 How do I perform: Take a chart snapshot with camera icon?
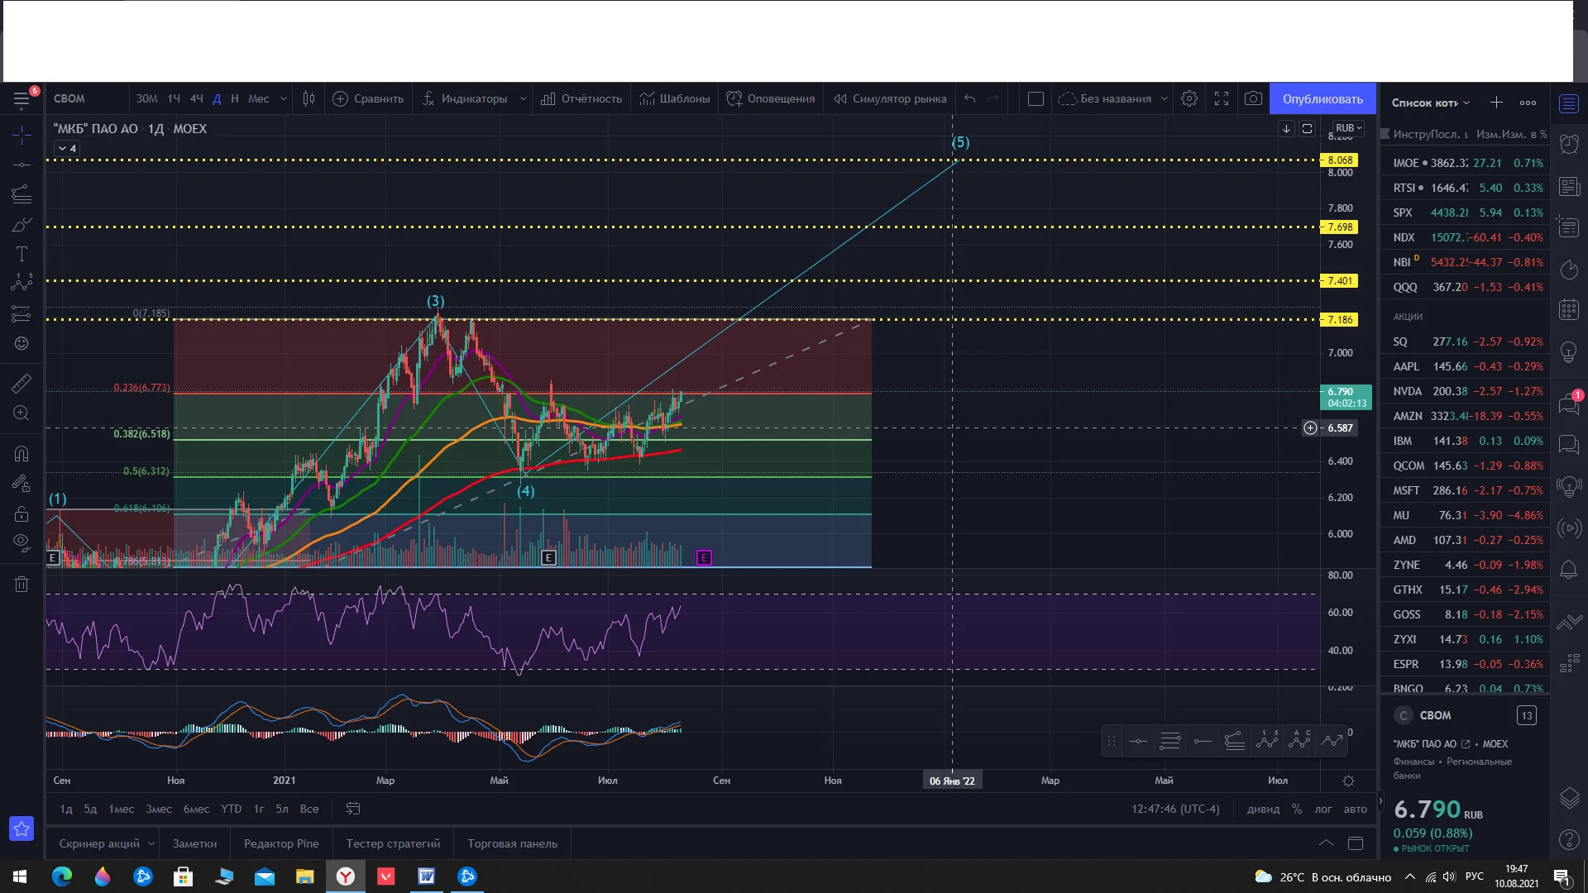point(1253,98)
